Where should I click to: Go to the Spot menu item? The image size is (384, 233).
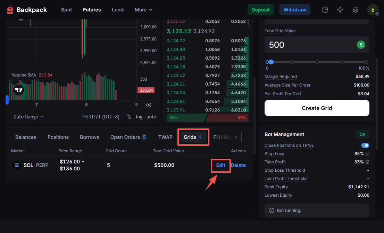point(67,10)
